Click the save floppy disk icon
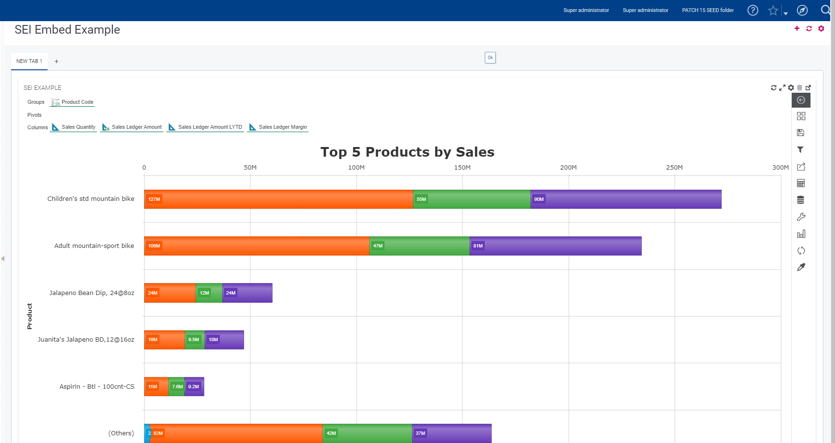This screenshot has width=835, height=443. pos(800,133)
